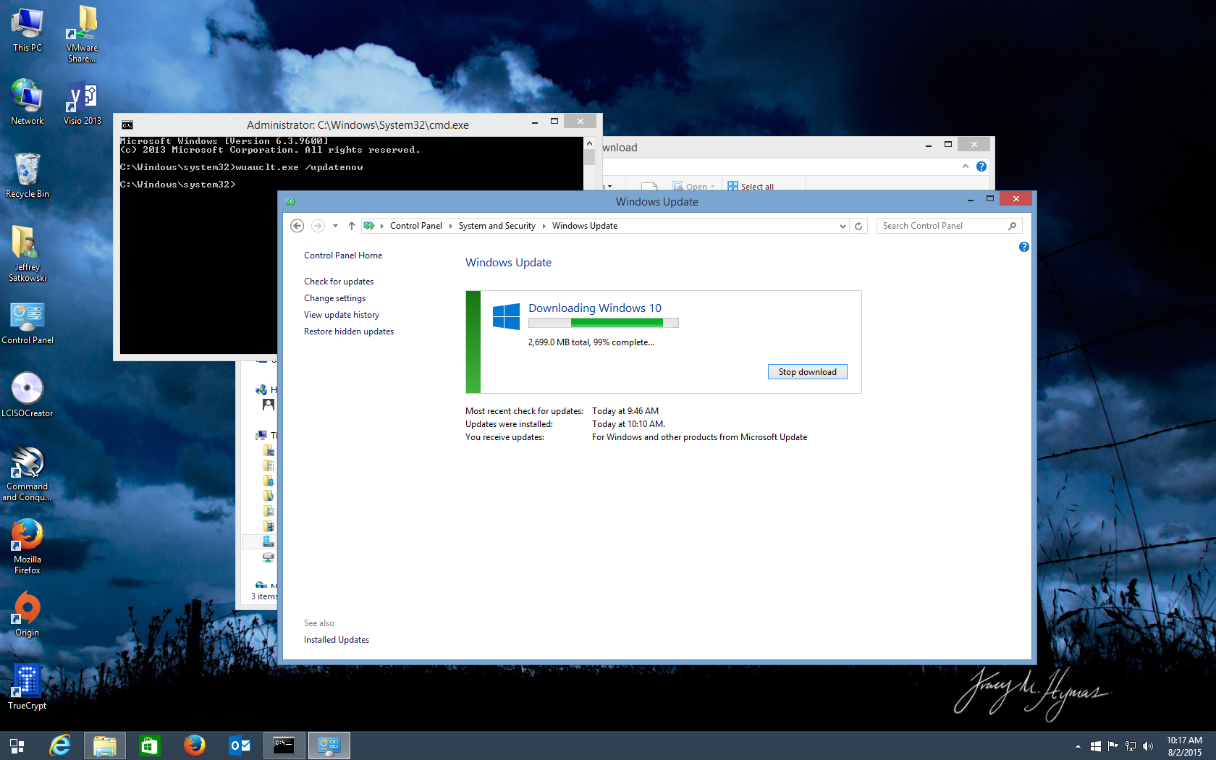Click Check for updates link
The height and width of the screenshot is (760, 1216).
point(339,282)
